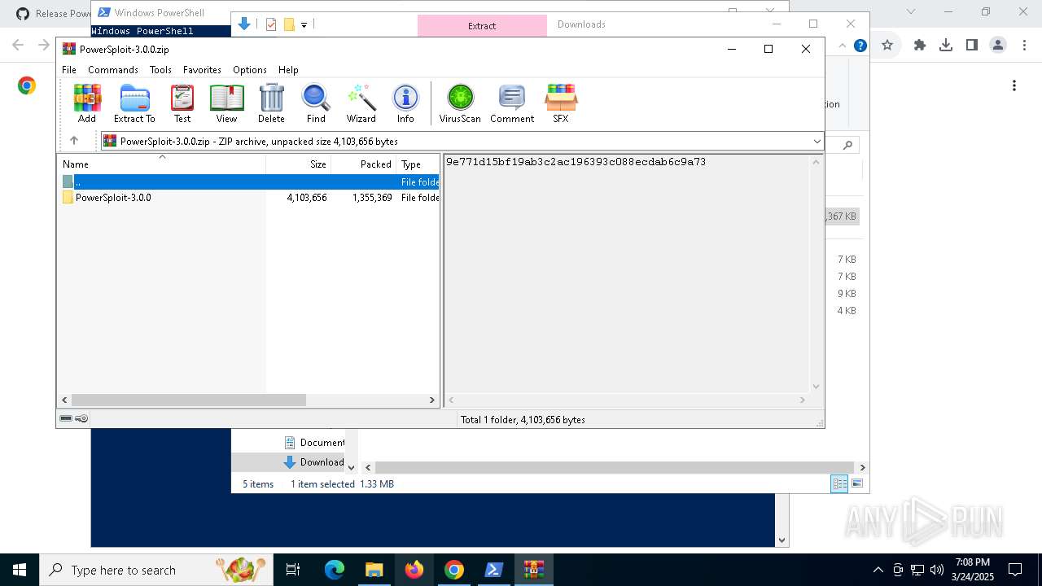Open the Commands menu
1042x586 pixels.
pyautogui.click(x=113, y=70)
